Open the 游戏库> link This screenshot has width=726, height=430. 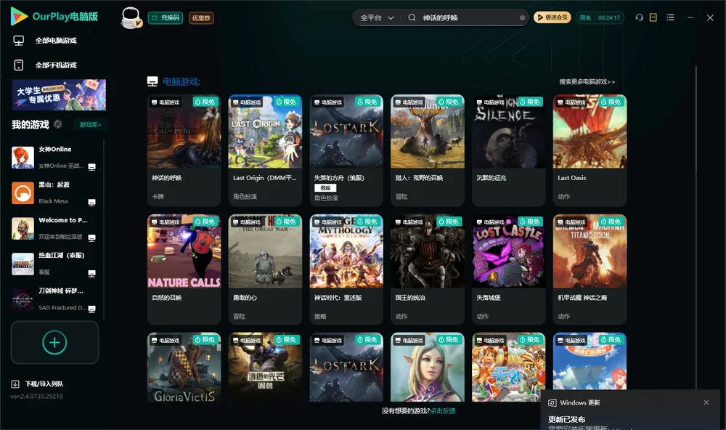pyautogui.click(x=90, y=124)
